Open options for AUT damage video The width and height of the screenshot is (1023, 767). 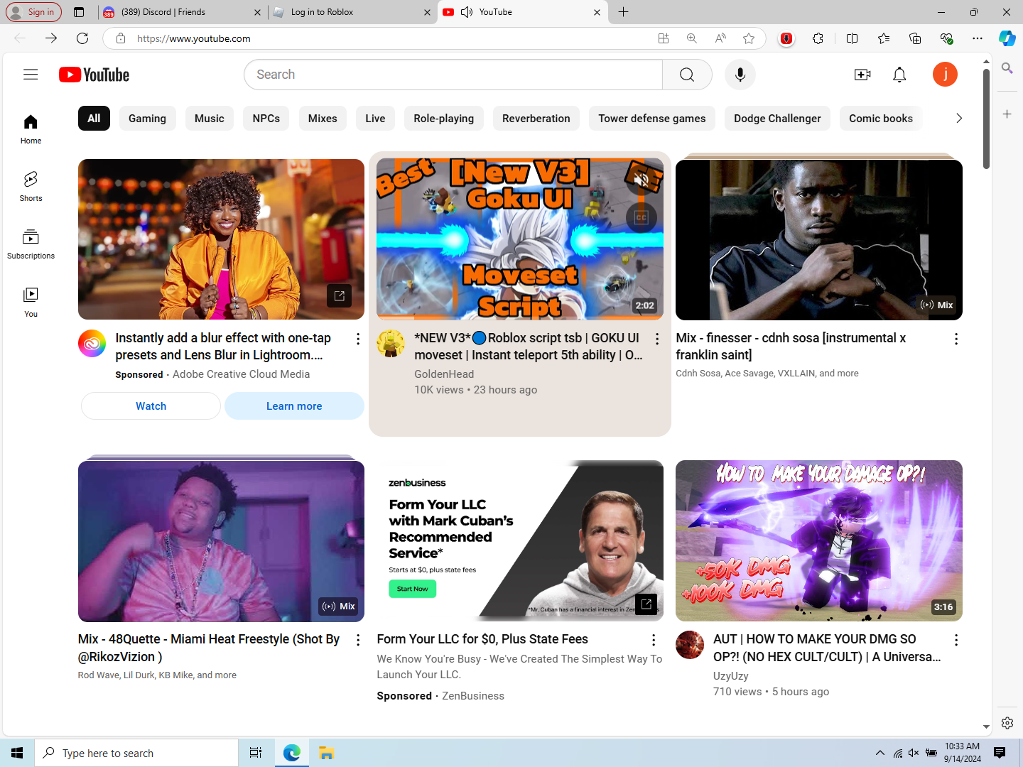coord(956,640)
